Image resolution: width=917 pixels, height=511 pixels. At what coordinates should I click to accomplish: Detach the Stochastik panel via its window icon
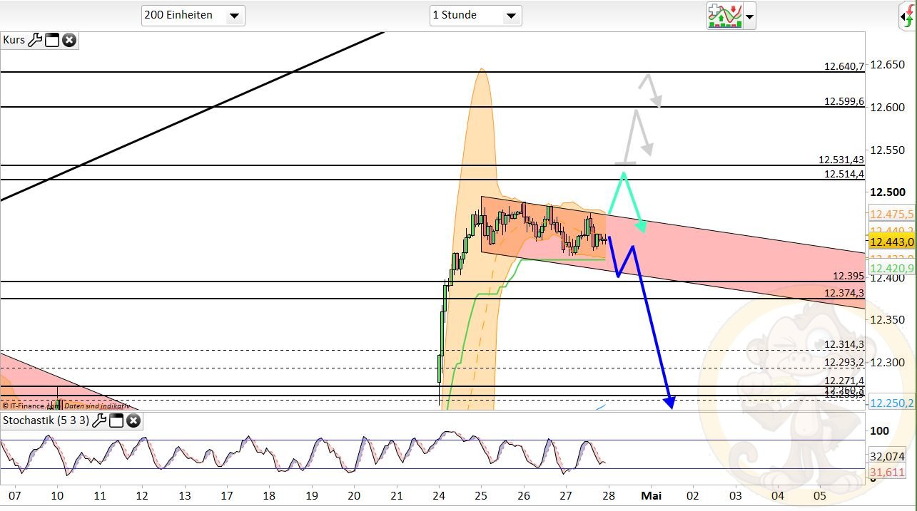[x=116, y=421]
